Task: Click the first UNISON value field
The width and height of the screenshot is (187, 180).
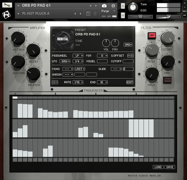Action: click(80, 74)
